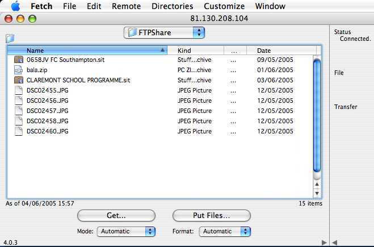The height and width of the screenshot is (247, 374).
Task: Select the file name DSC02460.JPG
Action: (48, 131)
